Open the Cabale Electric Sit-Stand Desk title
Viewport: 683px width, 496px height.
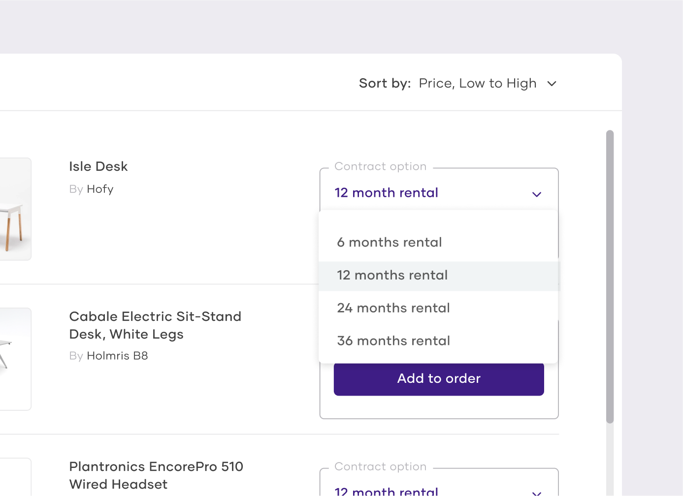click(155, 325)
